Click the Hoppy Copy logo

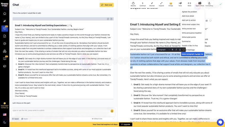pos(4,5)
